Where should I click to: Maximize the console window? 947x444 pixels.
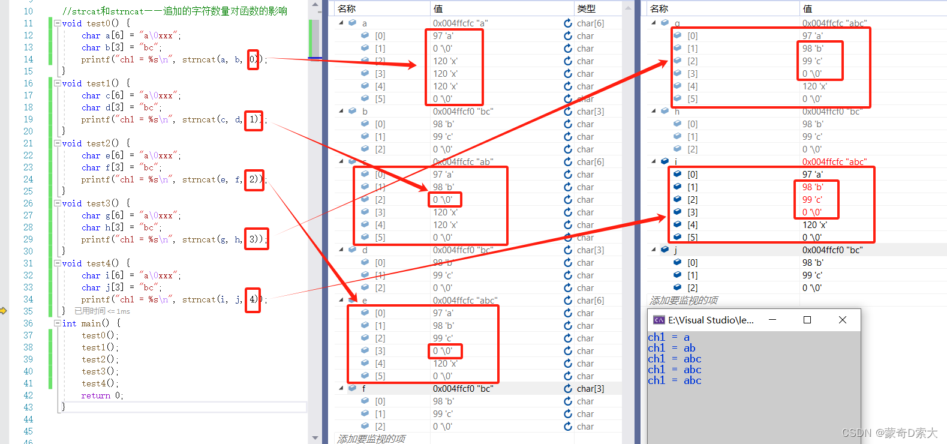point(807,320)
